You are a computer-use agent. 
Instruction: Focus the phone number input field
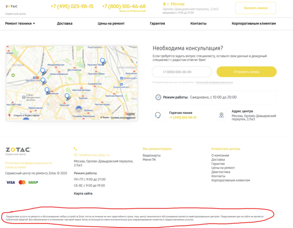pos(182,72)
